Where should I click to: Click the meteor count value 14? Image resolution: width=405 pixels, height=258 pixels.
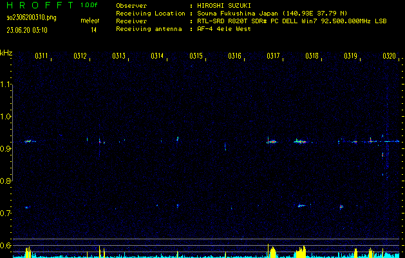(x=94, y=30)
